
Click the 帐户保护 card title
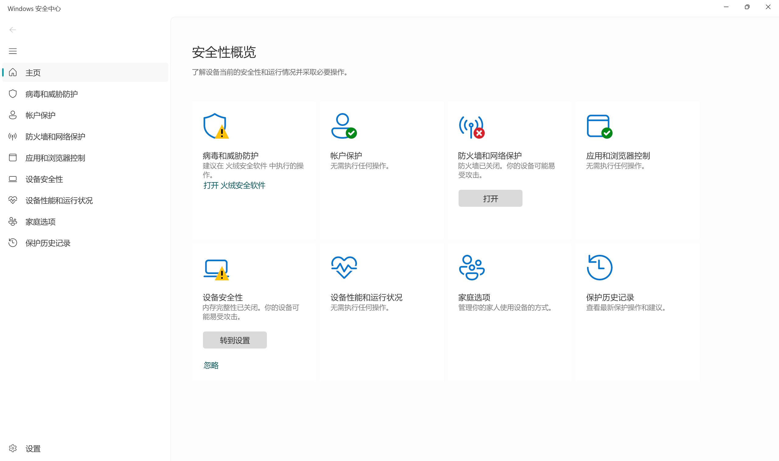tap(346, 155)
